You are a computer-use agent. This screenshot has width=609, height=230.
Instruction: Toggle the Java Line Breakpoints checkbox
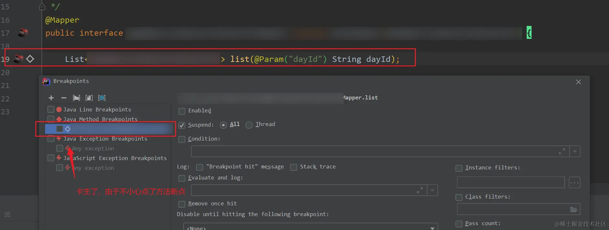(x=51, y=109)
